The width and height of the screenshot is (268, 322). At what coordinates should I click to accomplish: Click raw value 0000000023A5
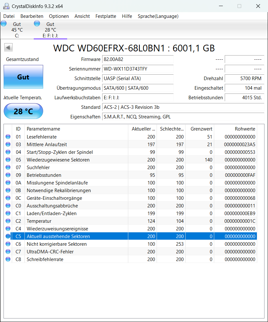tap(240, 144)
